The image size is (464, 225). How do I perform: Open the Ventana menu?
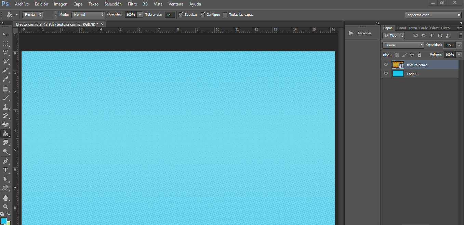176,4
